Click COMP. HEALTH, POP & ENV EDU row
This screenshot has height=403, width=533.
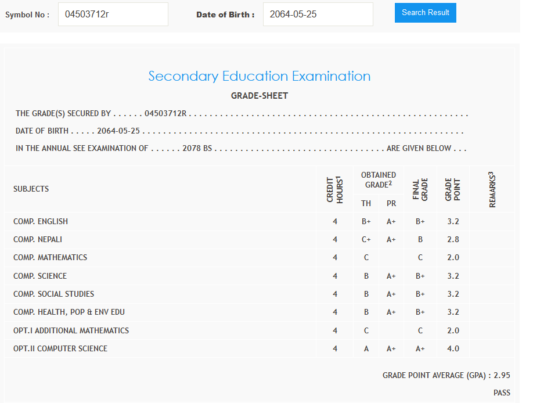tap(69, 312)
